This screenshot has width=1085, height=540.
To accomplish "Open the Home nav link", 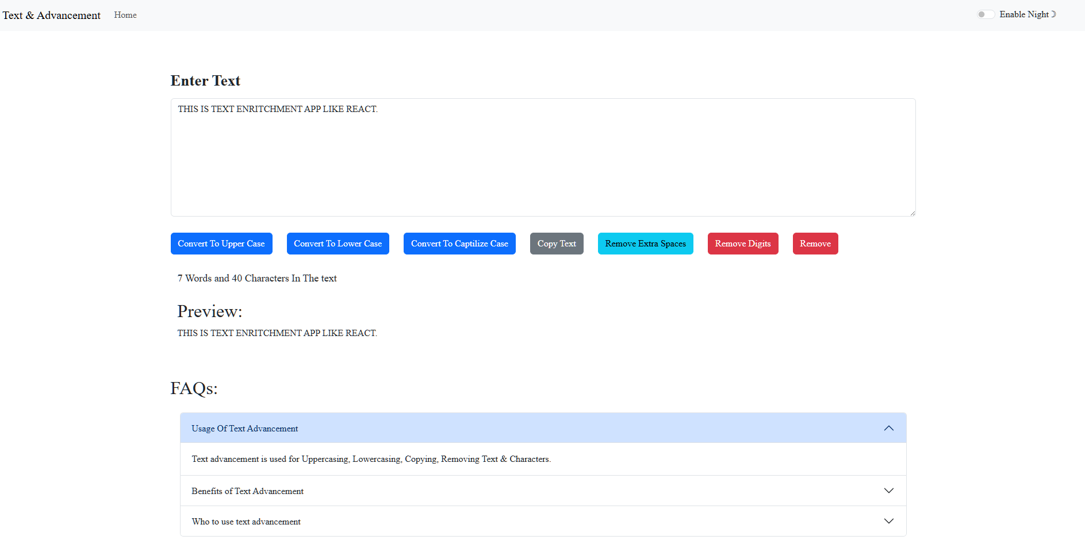I will [125, 15].
